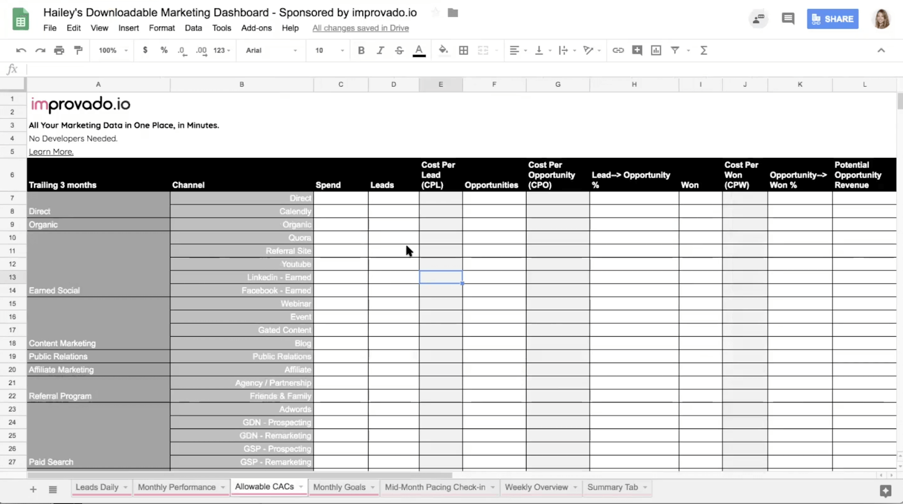The height and width of the screenshot is (504, 903).
Task: Click the activity/collaborator icon
Action: tap(759, 19)
